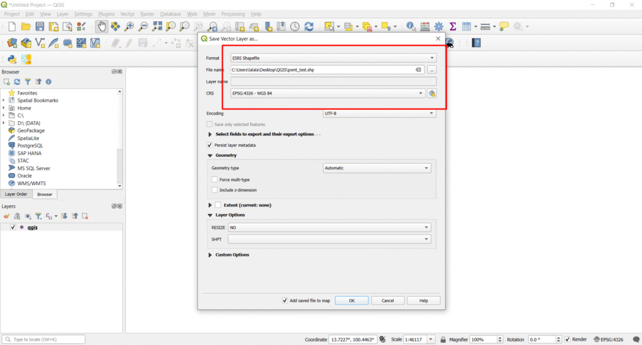This screenshot has width=642, height=345.
Task: Click the browse (...) file name button
Action: pyautogui.click(x=431, y=70)
